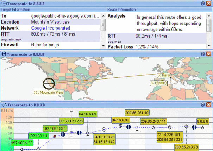This screenshot has width=213, height=151.
Task: Click the Firewall value None for pings
Action: 45,45
